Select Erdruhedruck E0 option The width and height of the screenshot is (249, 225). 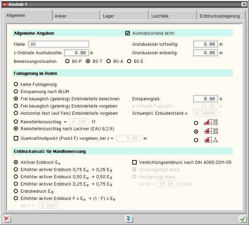tap(16, 191)
